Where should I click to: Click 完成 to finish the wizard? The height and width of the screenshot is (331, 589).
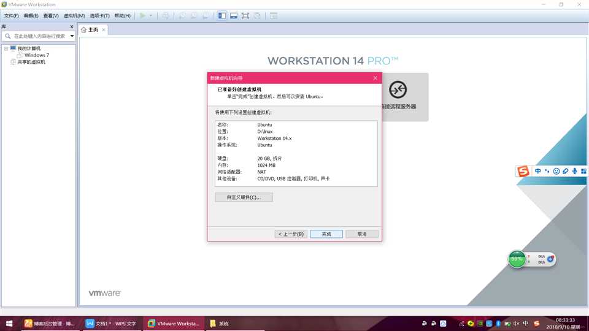[x=326, y=234]
